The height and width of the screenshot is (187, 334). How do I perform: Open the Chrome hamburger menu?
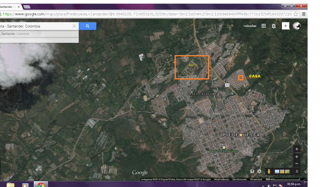(x=304, y=14)
